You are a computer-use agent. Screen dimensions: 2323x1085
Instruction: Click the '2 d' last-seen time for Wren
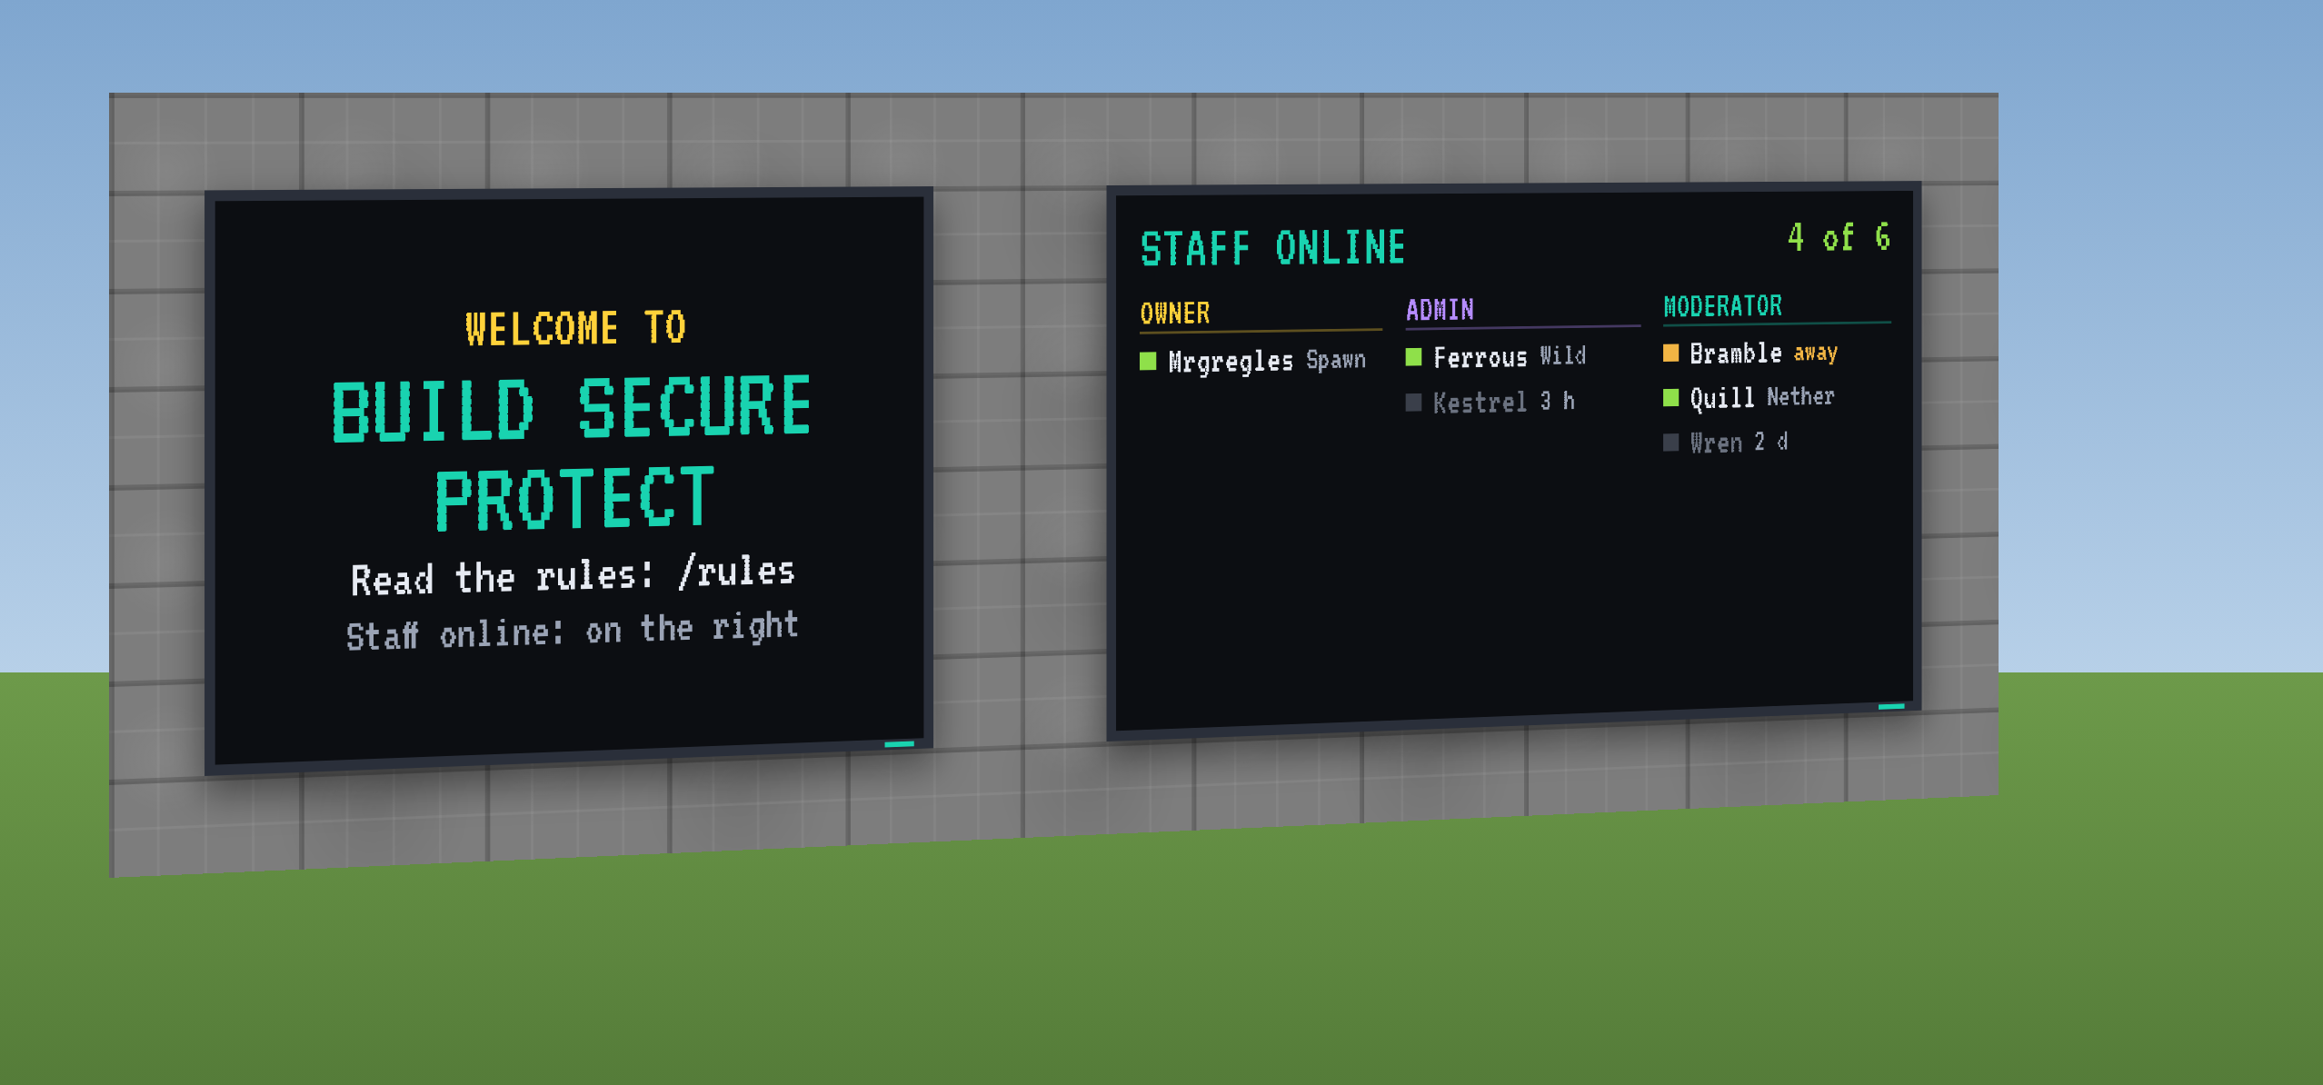(x=1771, y=442)
